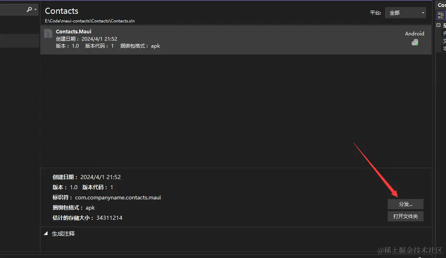Click the 生成注释 section label

(63, 234)
